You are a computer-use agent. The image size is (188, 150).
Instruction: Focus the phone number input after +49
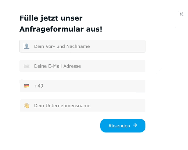coord(94,86)
